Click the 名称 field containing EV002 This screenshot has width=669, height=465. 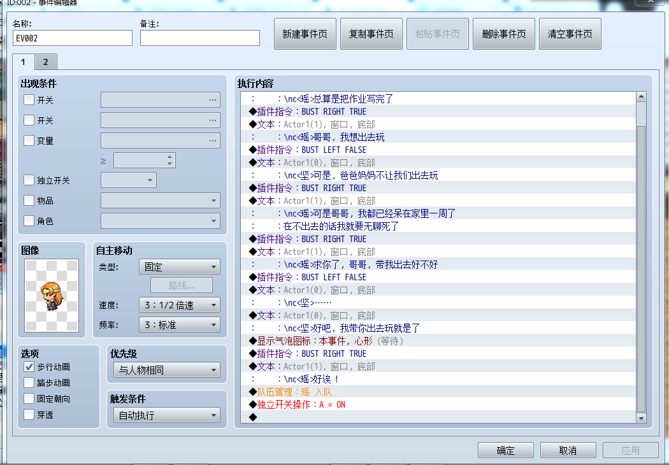point(73,38)
